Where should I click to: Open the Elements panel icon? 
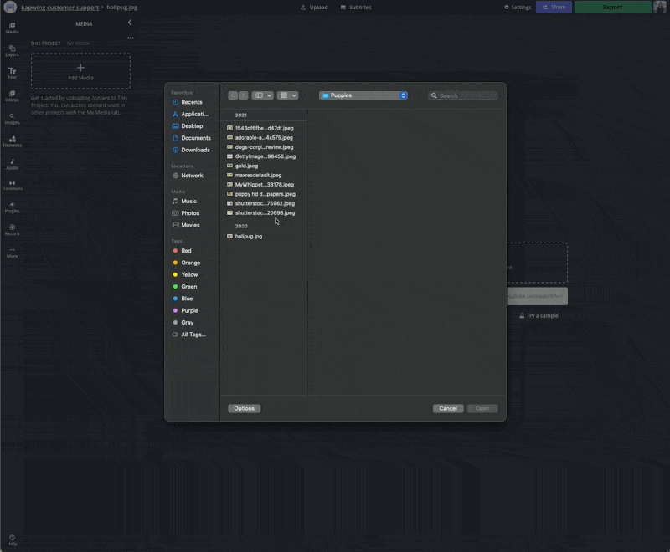12,141
